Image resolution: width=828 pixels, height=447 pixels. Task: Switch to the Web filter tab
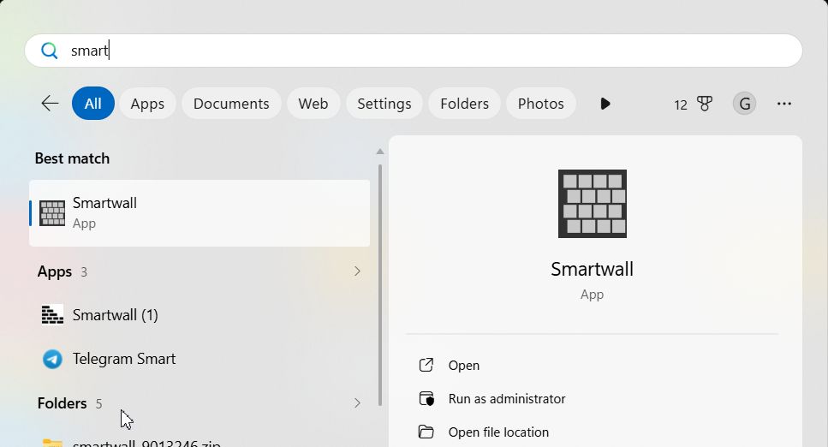[x=313, y=104]
